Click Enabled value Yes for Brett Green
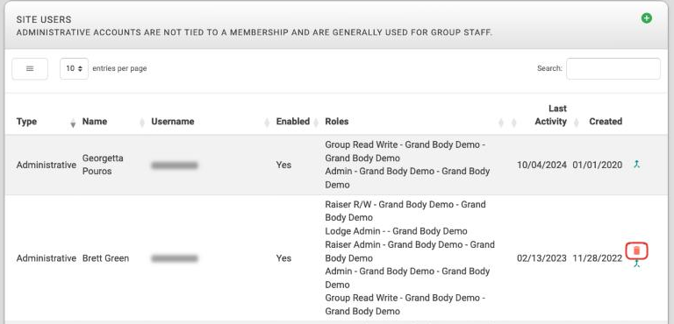This screenshot has height=324, width=674. [x=283, y=258]
